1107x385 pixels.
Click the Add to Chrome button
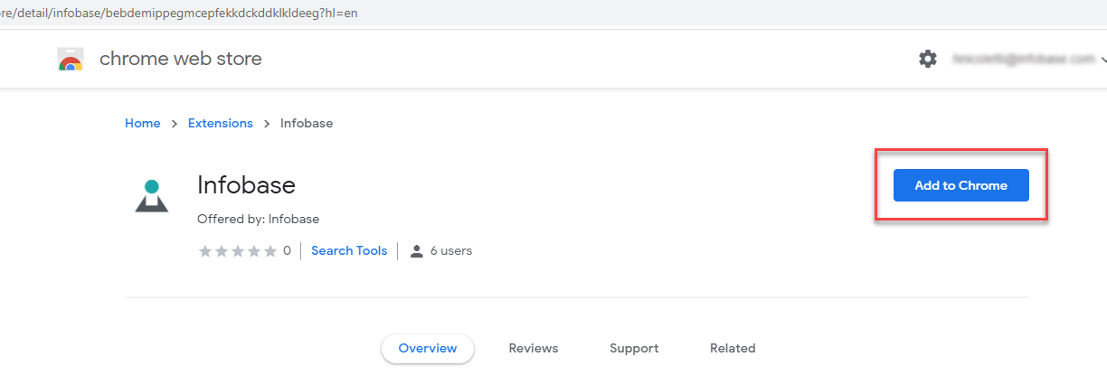tap(960, 185)
